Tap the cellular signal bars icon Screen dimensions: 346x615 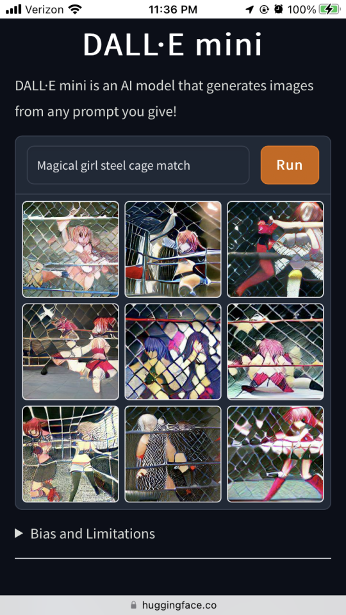tap(13, 10)
